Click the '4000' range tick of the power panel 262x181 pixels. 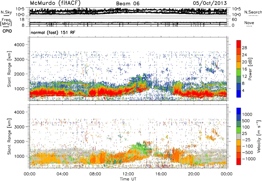click(x=19, y=45)
